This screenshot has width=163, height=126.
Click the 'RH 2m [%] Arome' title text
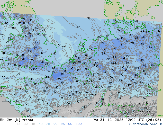pos(16,120)
